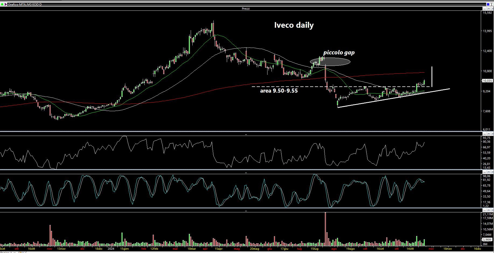Click the 15gen date label

point(124,249)
